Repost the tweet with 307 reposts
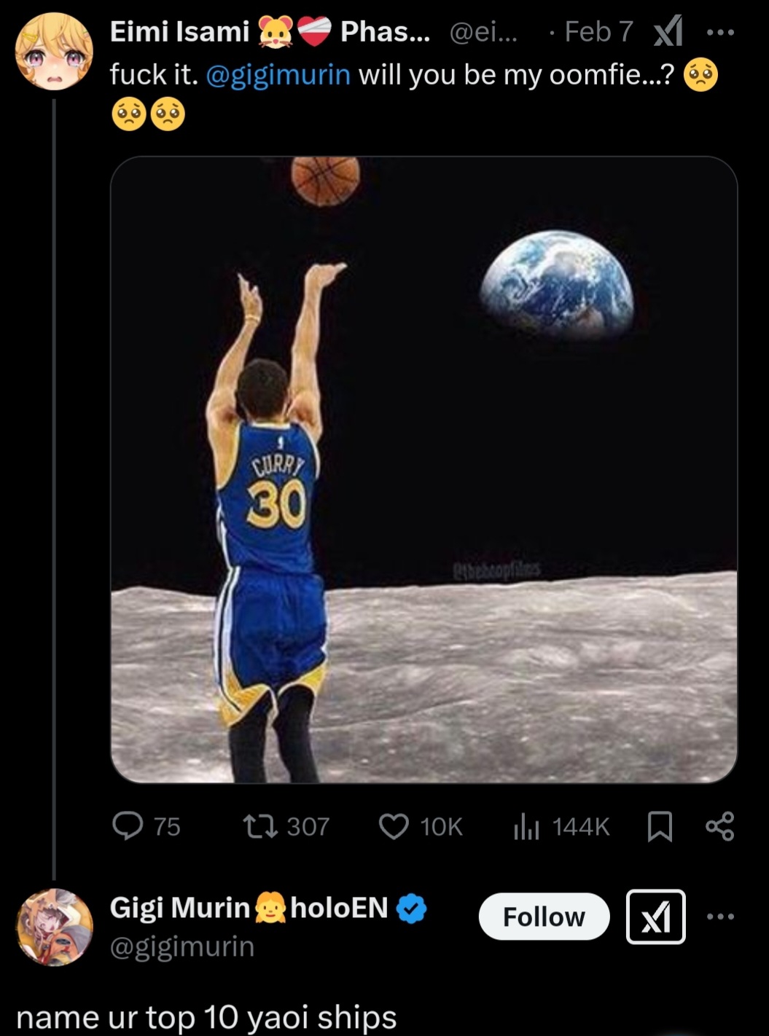Image resolution: width=769 pixels, height=1036 pixels. click(x=260, y=826)
